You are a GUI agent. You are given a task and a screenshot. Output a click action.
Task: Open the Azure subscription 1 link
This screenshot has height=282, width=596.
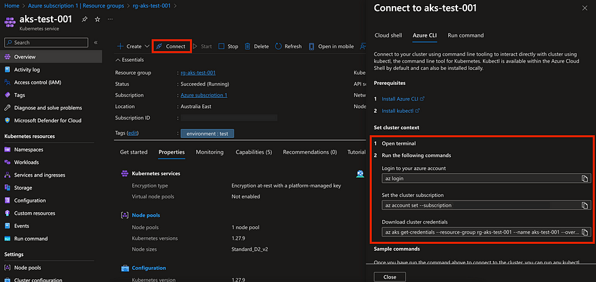pyautogui.click(x=204, y=95)
